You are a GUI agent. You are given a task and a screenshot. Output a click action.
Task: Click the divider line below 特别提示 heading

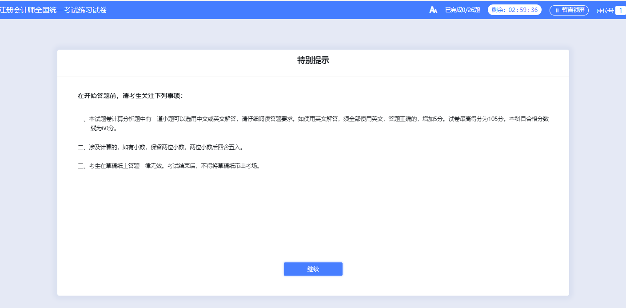pyautogui.click(x=313, y=76)
